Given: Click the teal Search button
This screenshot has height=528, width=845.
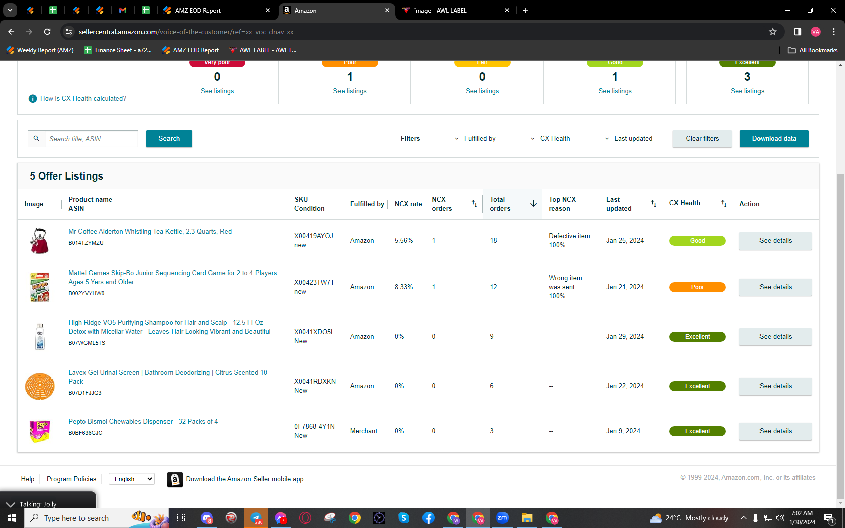Looking at the screenshot, I should 169,139.
